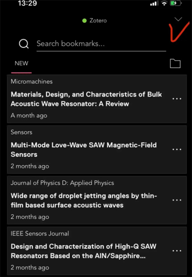
Task: Tap the Zotero connection status label
Action: pos(98,20)
